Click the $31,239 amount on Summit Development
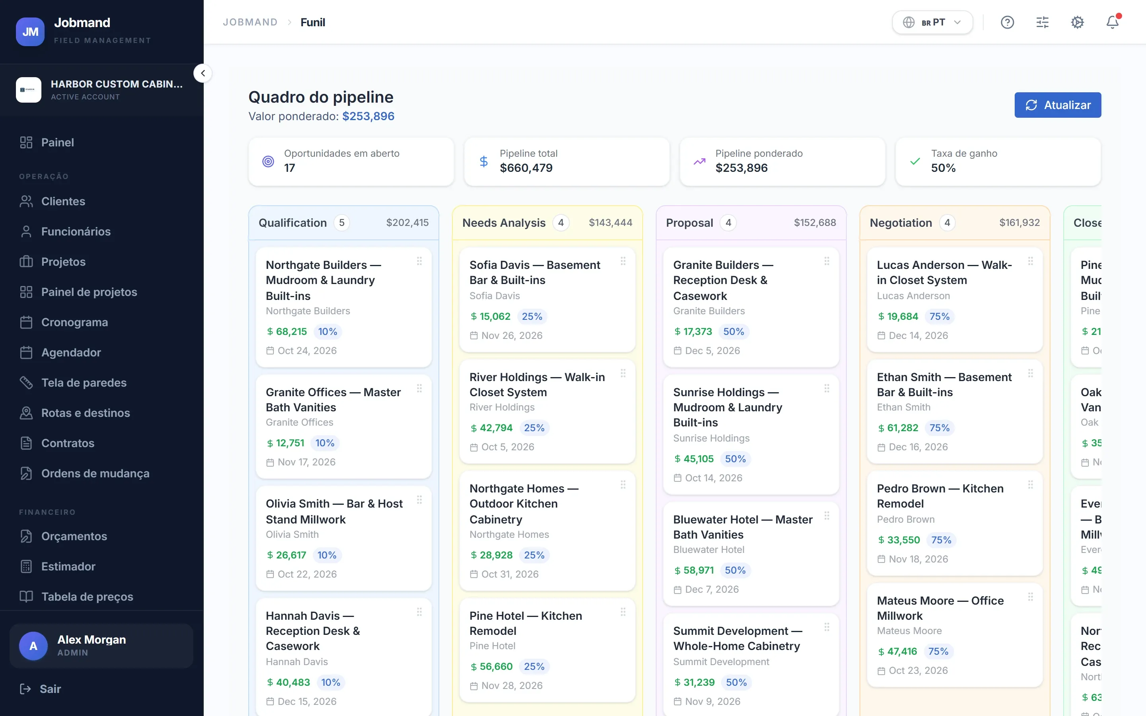The width and height of the screenshot is (1146, 716). pos(694,682)
